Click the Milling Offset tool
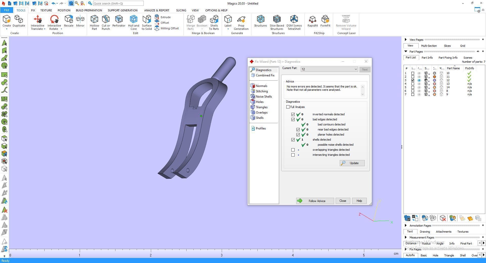 point(167,28)
